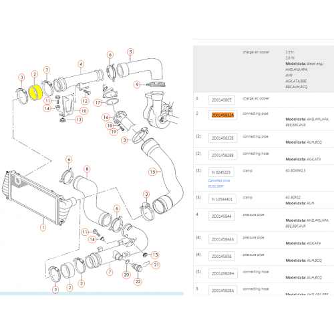This screenshot has height=334, width=334.
Task: Select callout number 18 in the diagram
Action: [x=110, y=126]
